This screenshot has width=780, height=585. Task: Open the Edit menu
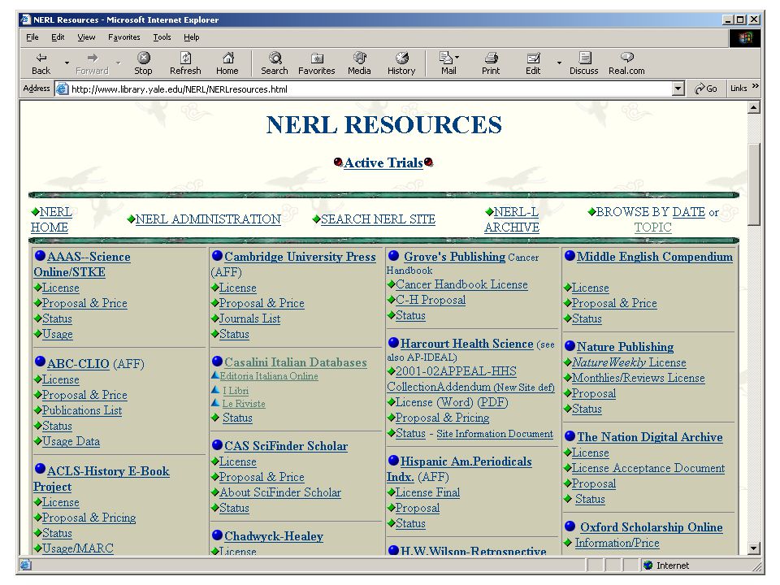click(58, 37)
